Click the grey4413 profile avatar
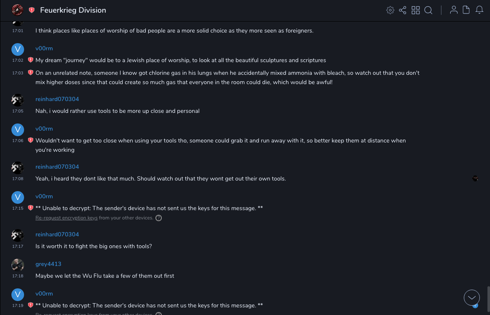 point(17,265)
